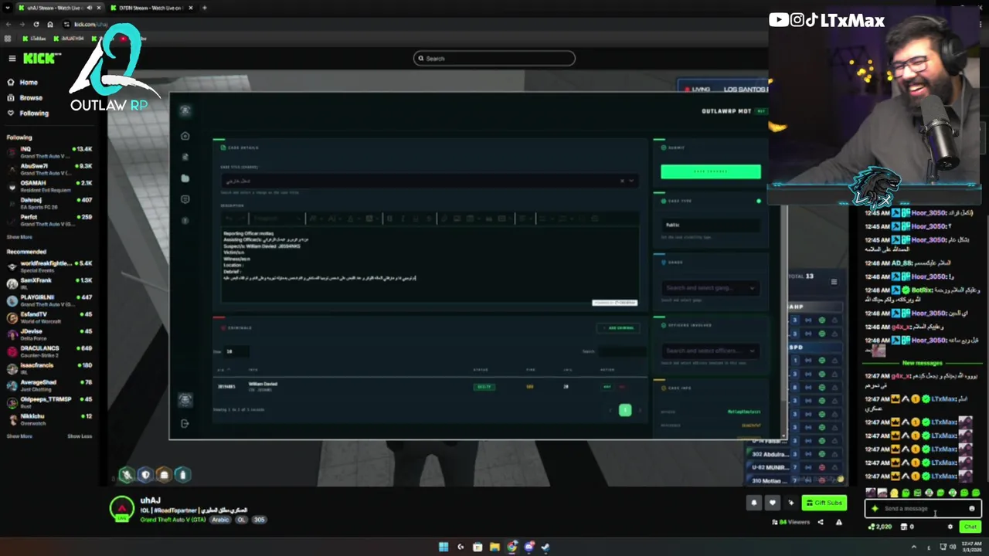Clear the case title with X icon
Viewport: 989px width, 556px height.
tap(622, 181)
